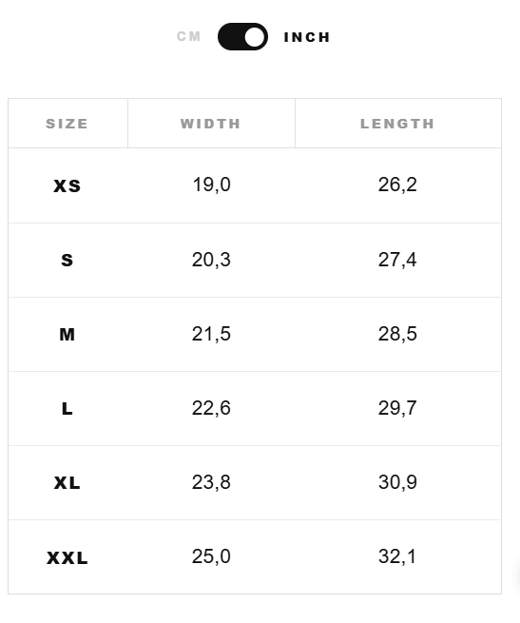520x623 pixels.
Task: Select the XXL size row label
Action: 67,557
